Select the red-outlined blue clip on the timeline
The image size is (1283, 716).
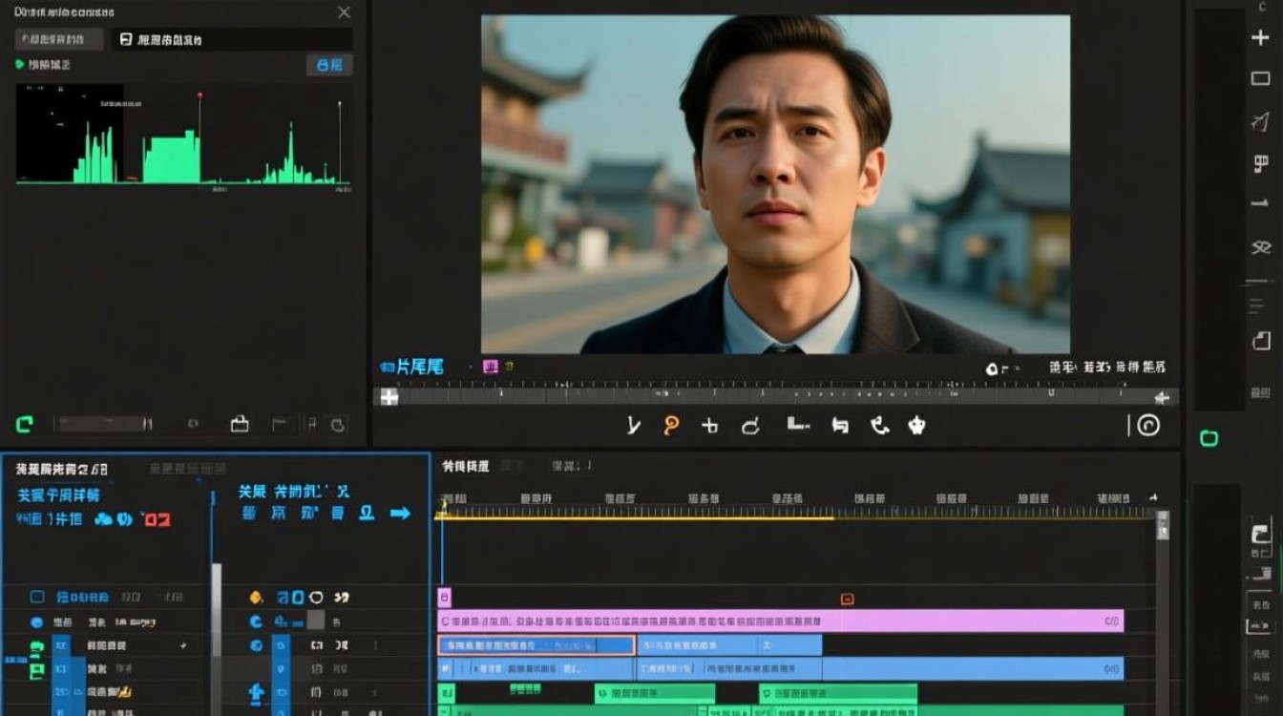tap(536, 645)
